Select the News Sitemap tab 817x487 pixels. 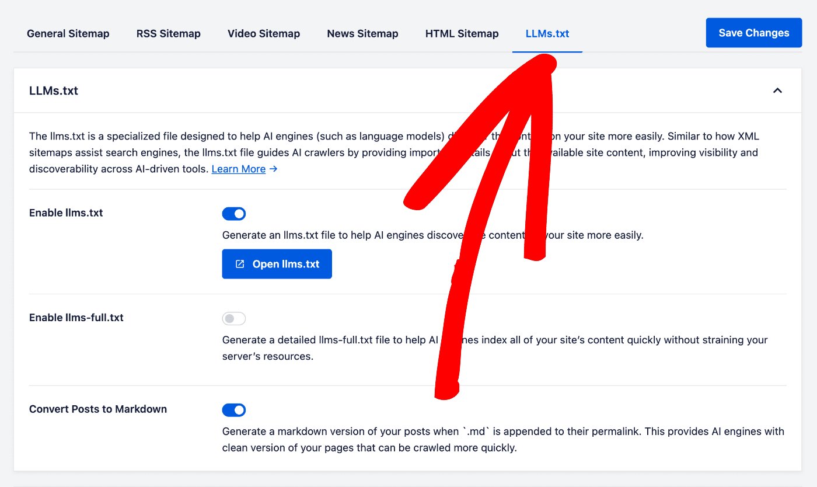click(362, 33)
